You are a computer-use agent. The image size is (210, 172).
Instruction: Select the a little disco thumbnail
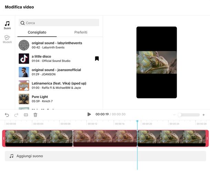[x=24, y=58]
